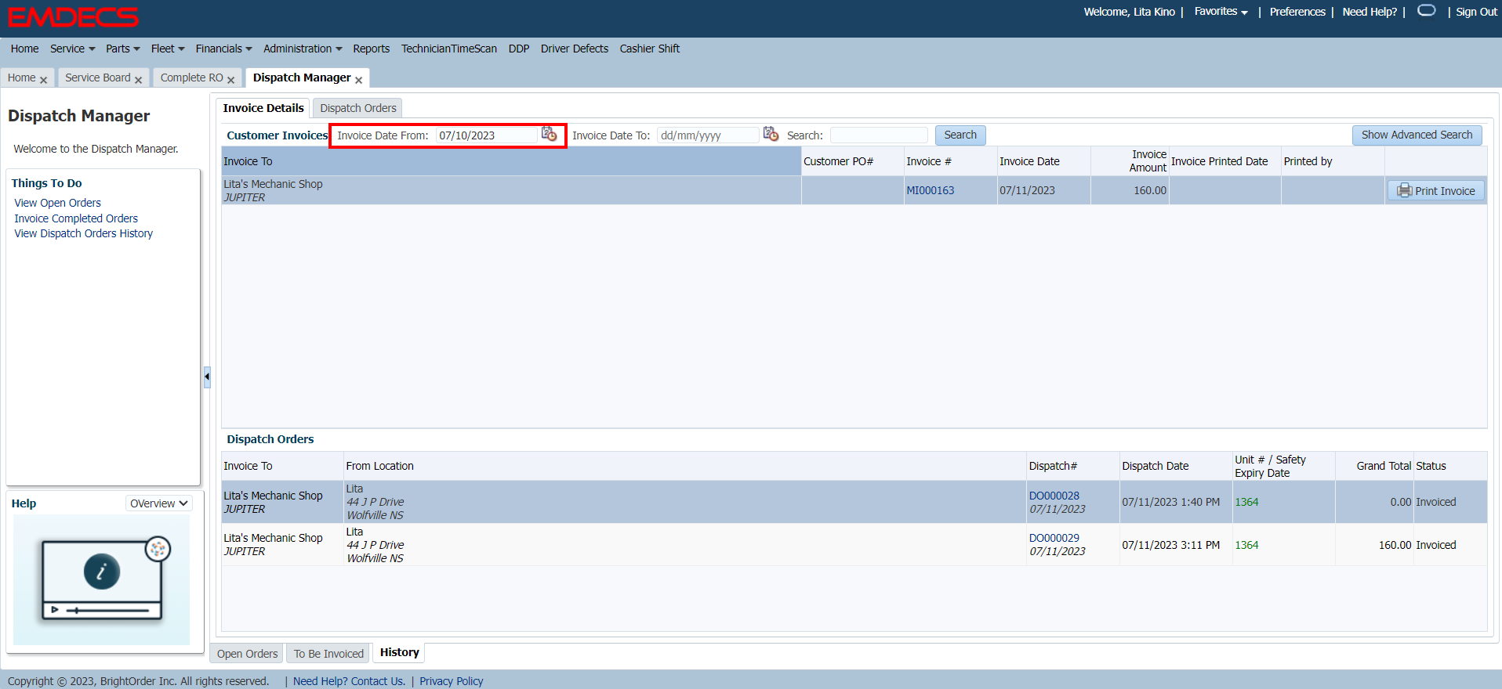Collapse the left side panel arrow
This screenshot has height=689, width=1502.
pyautogui.click(x=207, y=377)
